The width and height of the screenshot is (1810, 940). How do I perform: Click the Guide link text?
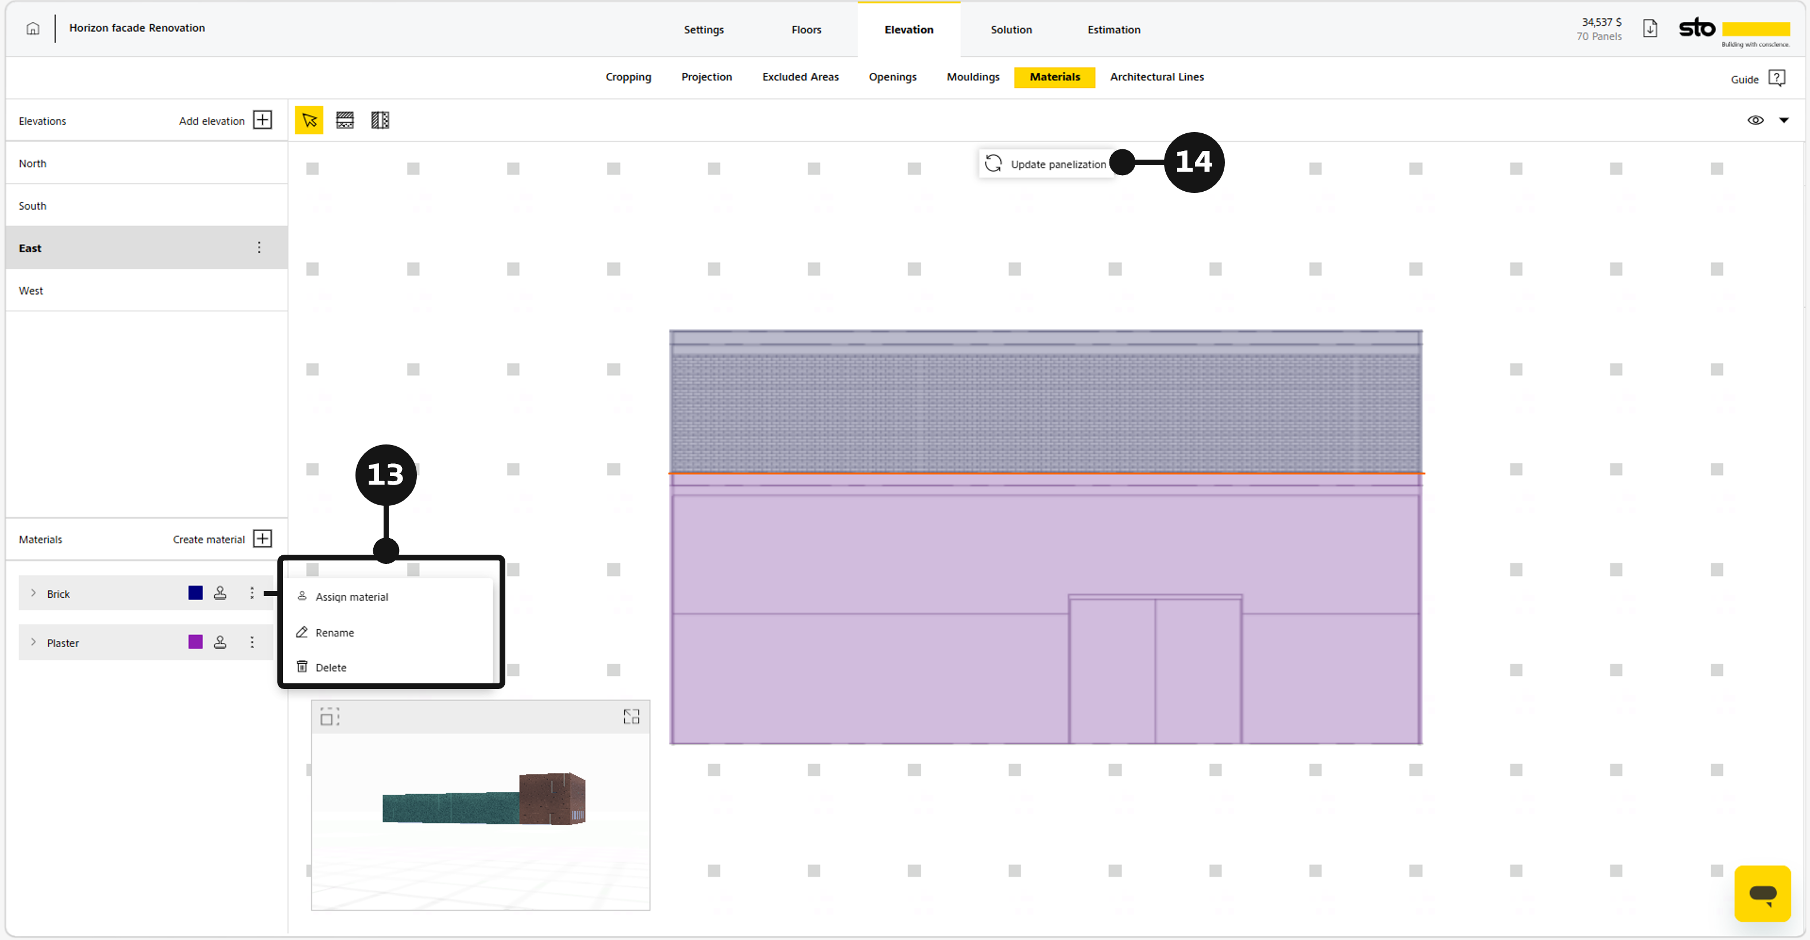pyautogui.click(x=1744, y=79)
